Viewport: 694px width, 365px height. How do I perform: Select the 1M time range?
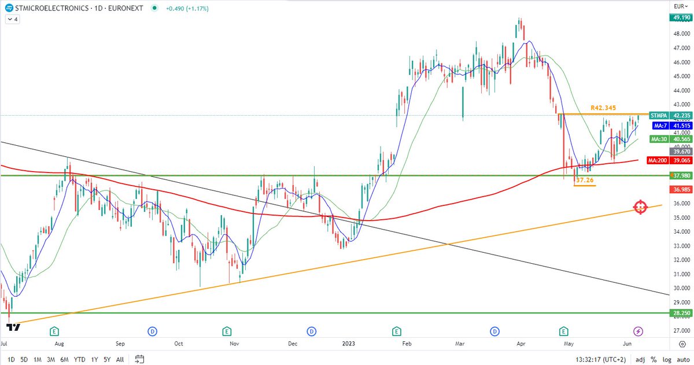[38, 359]
